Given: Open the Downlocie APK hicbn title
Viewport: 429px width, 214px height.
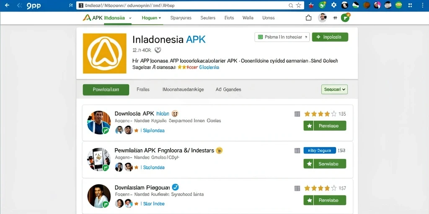Looking at the screenshot, I should pos(142,114).
